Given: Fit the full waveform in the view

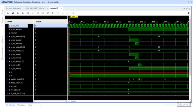Looking at the screenshot, I should (28, 13).
